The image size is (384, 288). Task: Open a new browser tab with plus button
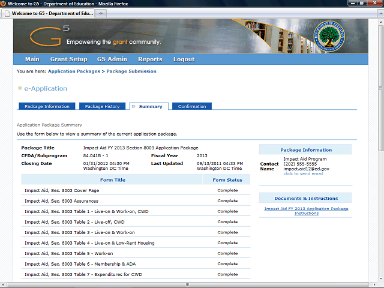[x=101, y=13]
